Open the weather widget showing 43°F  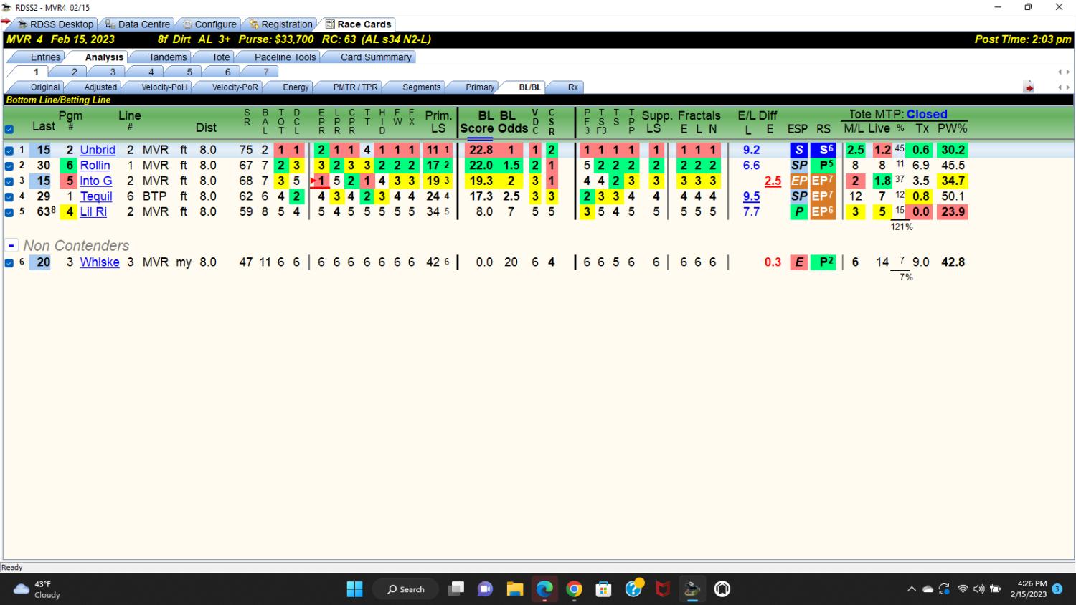click(x=37, y=589)
